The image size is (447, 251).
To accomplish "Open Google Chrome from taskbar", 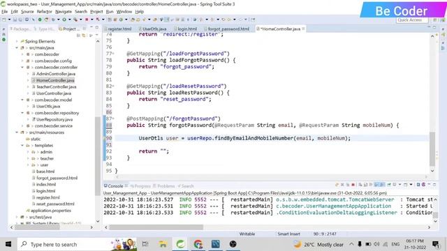I will click(198, 244).
